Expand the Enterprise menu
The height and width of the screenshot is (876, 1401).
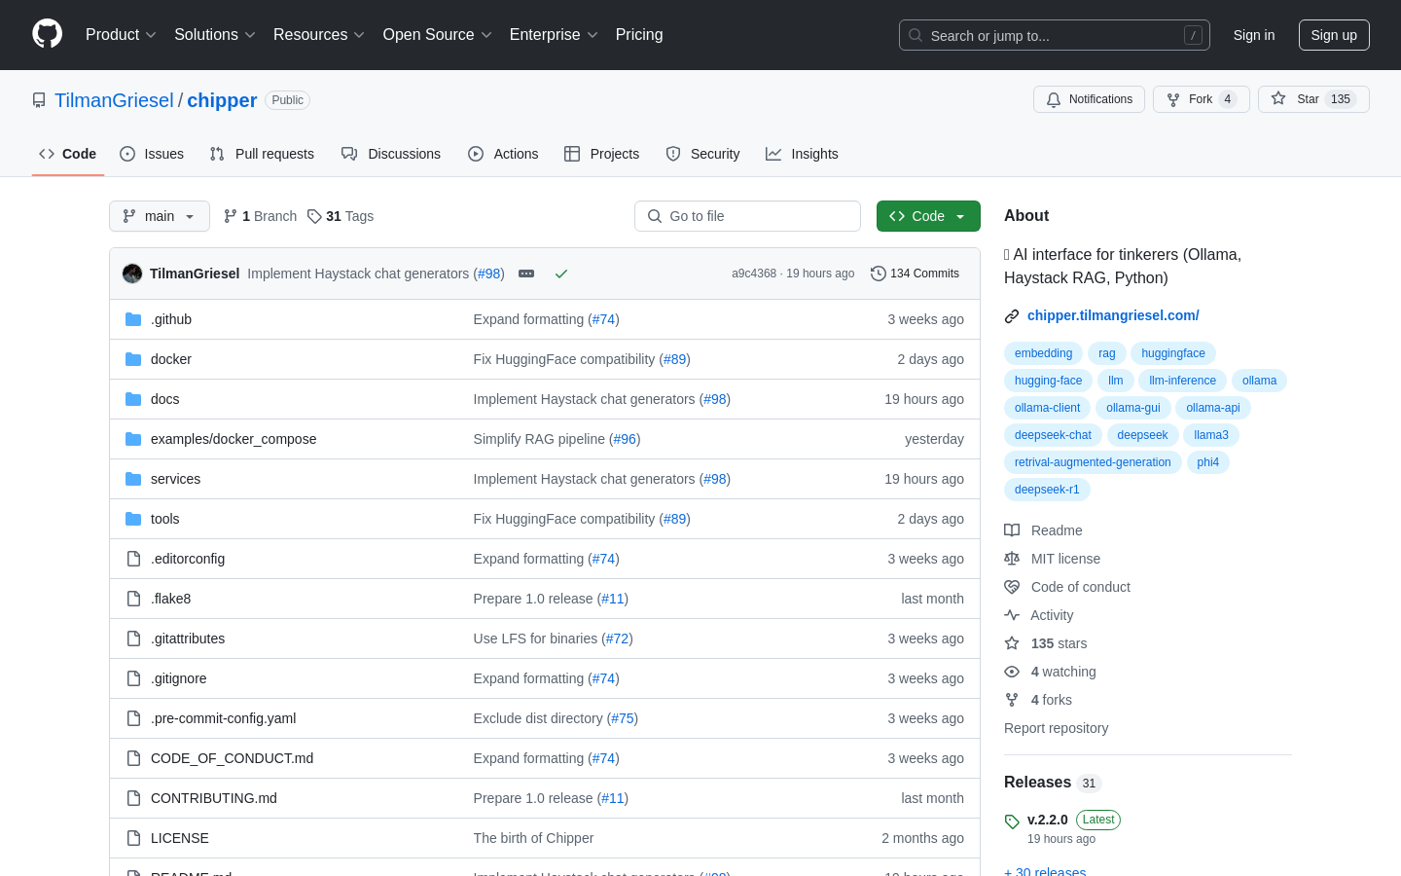[x=554, y=34]
